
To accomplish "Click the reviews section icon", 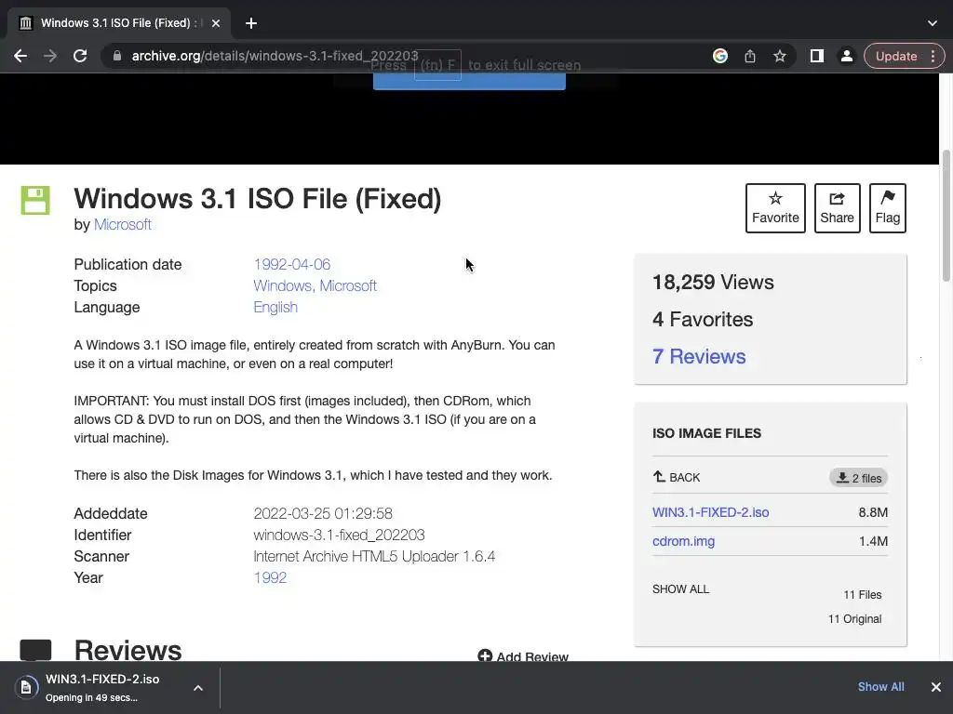I will [35, 650].
